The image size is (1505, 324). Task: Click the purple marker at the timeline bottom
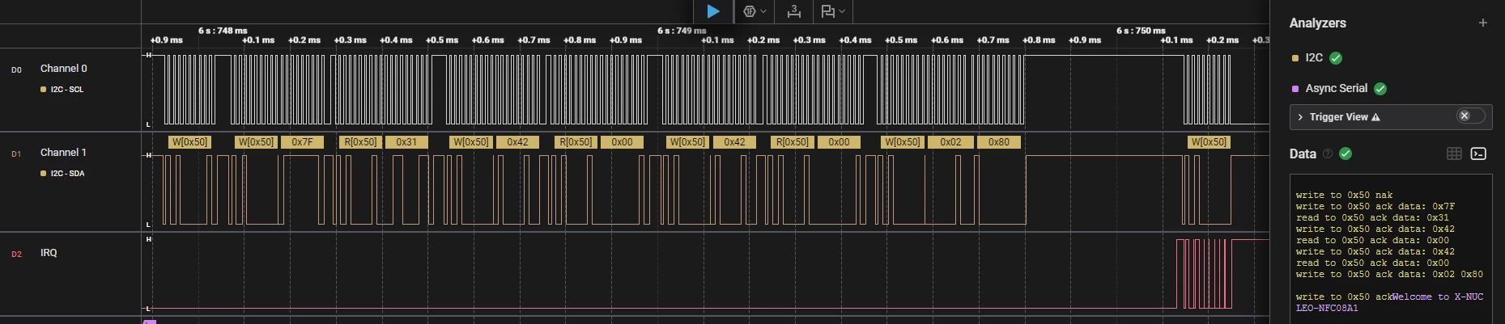click(149, 322)
